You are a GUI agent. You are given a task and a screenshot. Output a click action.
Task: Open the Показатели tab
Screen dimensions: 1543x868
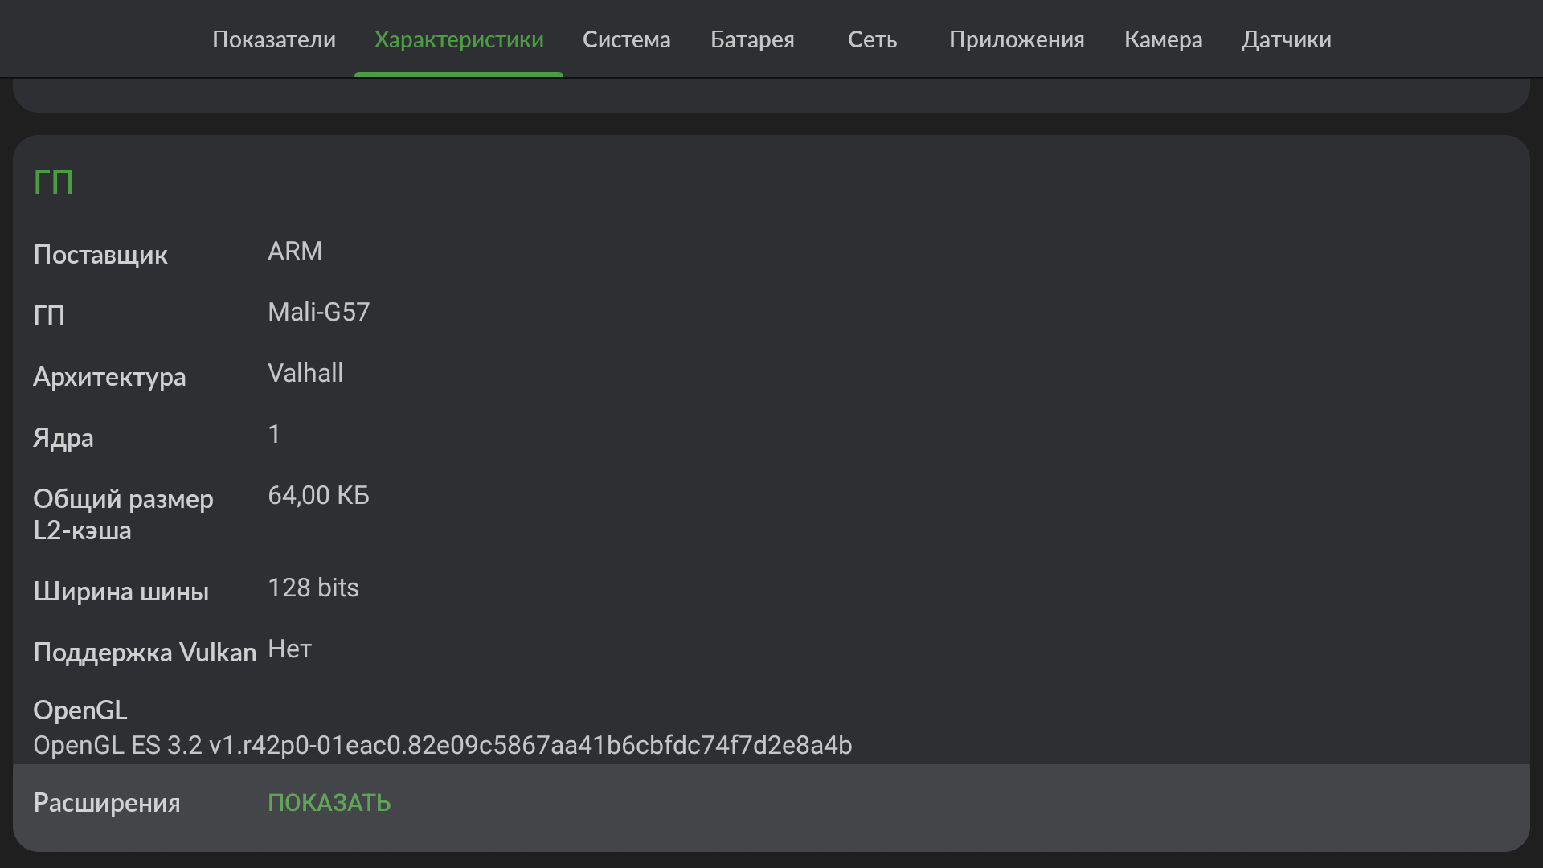[x=274, y=39]
